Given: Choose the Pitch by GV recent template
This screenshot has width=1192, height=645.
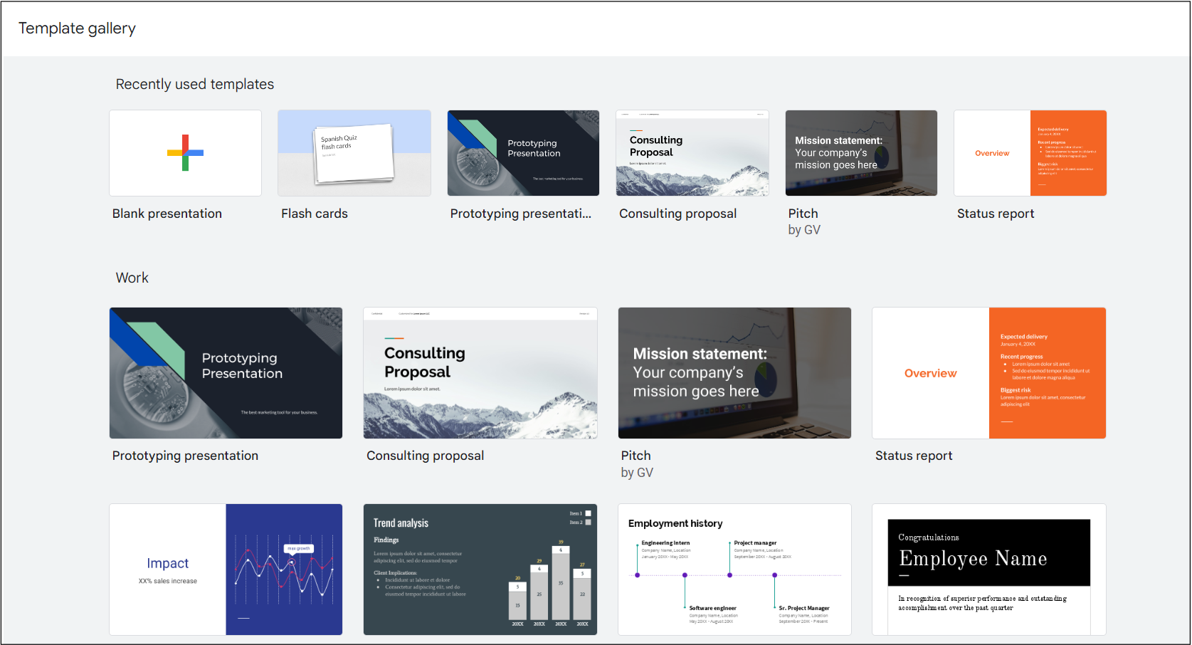Looking at the screenshot, I should coord(861,152).
